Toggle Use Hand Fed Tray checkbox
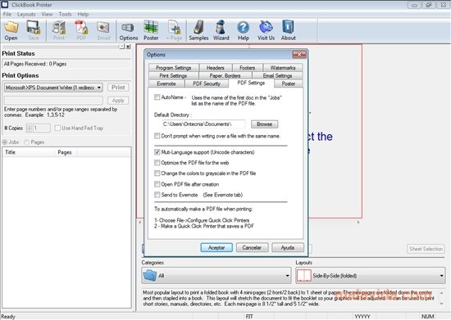451x320 pixels. coord(57,128)
